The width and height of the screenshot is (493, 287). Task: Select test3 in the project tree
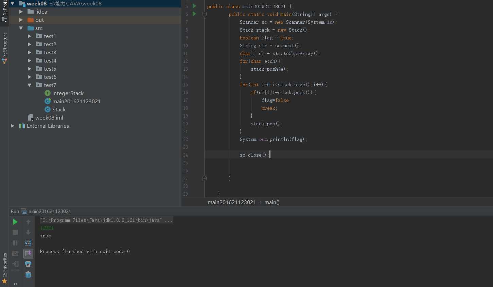(x=50, y=52)
